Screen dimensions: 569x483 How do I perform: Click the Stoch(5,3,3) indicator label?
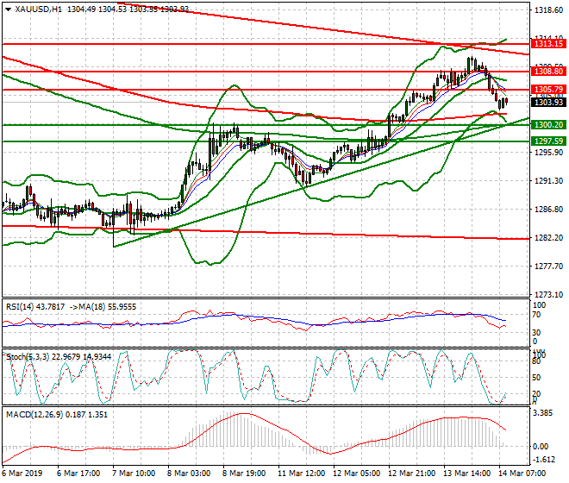[28, 357]
